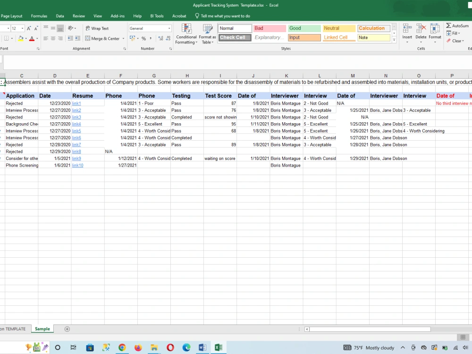Decrease decimal places
472x354 pixels.
169,39
